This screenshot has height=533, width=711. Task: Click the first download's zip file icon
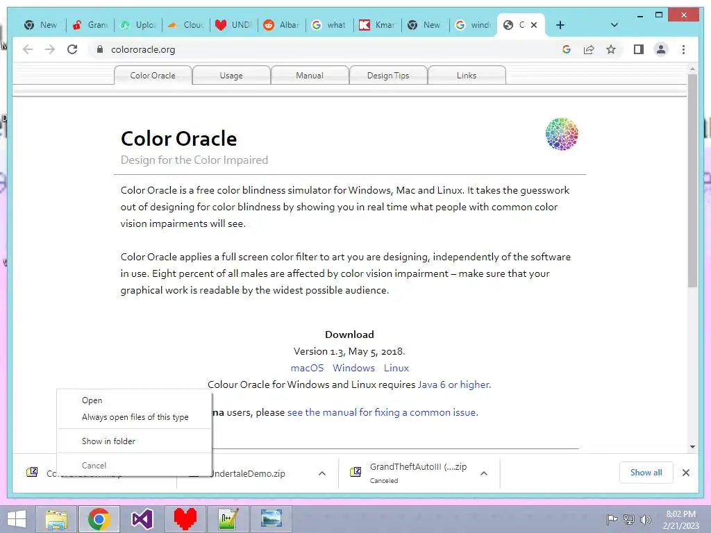pos(32,472)
